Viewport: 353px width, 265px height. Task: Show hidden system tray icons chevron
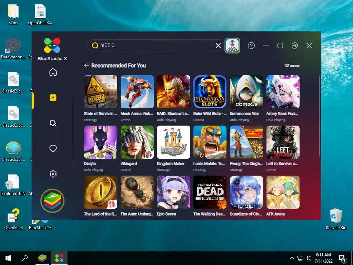pyautogui.click(x=292, y=258)
